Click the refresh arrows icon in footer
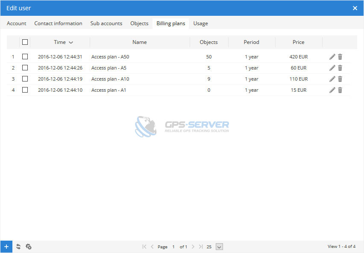Screen dimensions: 364x253 point(18,247)
